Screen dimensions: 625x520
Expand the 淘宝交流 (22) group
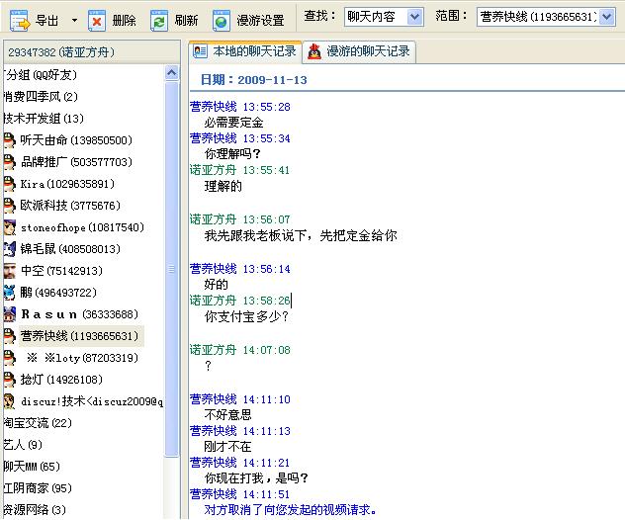(x=38, y=423)
